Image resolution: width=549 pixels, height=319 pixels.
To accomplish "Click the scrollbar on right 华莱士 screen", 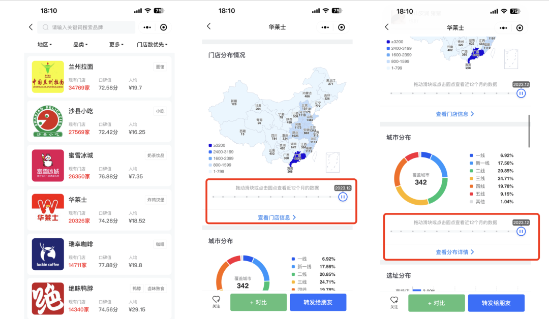I will click(529, 131).
